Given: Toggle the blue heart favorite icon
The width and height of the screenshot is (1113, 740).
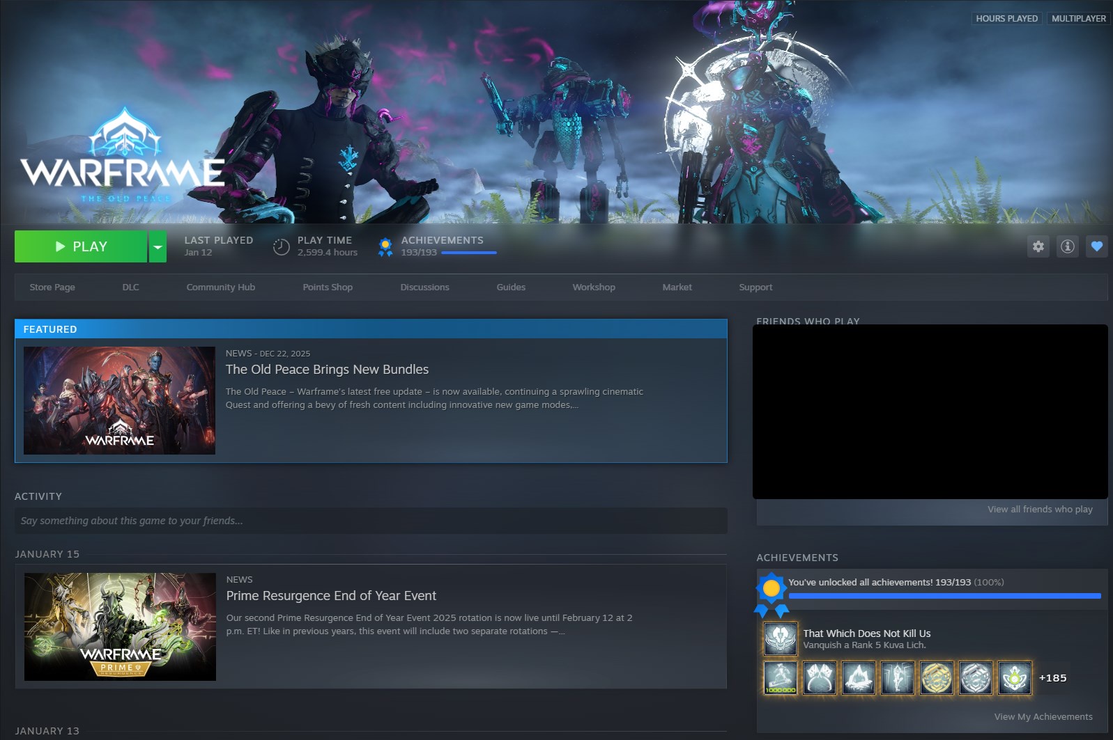Looking at the screenshot, I should pos(1096,246).
